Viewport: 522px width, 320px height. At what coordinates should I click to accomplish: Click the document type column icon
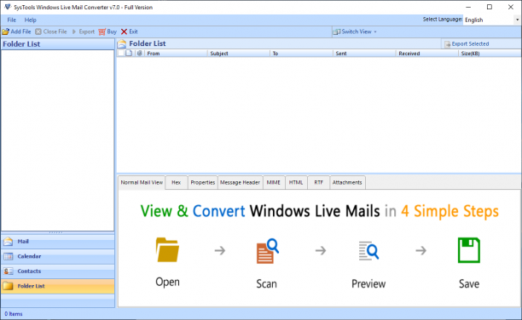(129, 53)
